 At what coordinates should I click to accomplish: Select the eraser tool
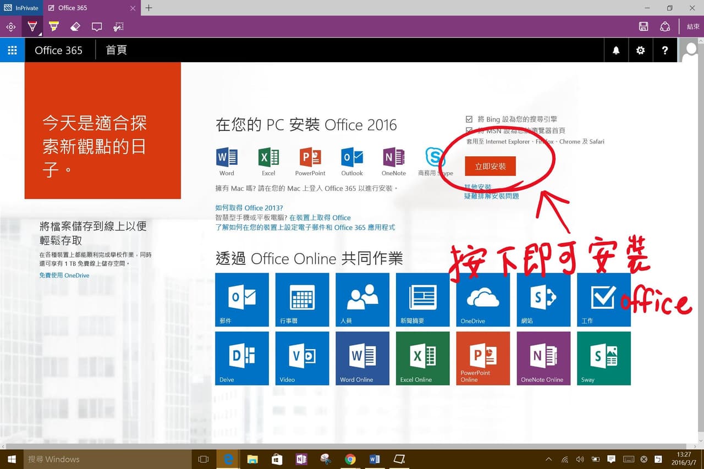click(75, 26)
